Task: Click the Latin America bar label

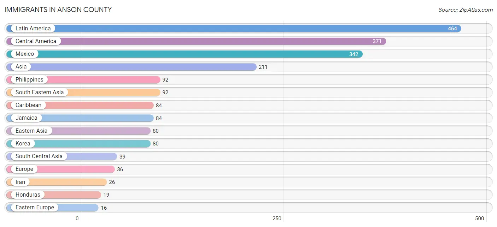Action: point(33,29)
